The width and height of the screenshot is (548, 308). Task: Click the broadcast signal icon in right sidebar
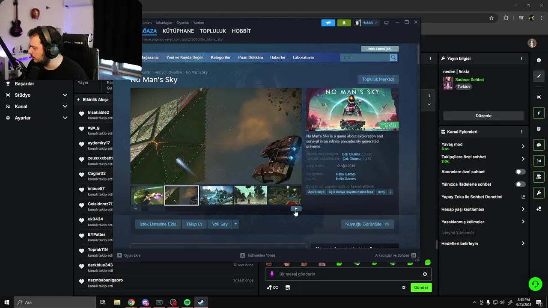(x=539, y=161)
